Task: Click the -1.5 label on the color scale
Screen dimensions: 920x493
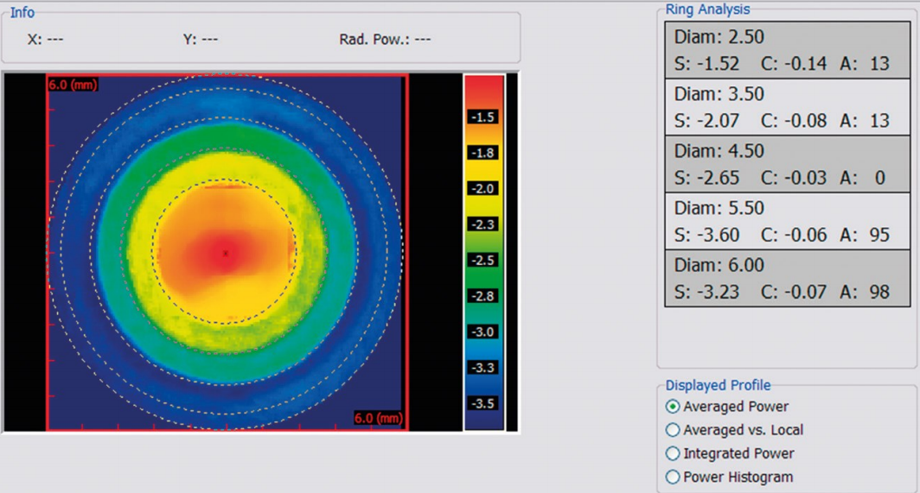Action: [x=482, y=117]
